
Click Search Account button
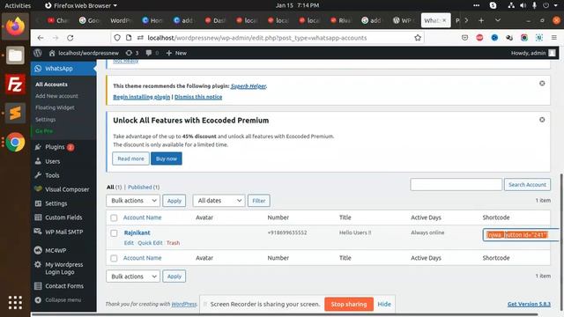[527, 184]
